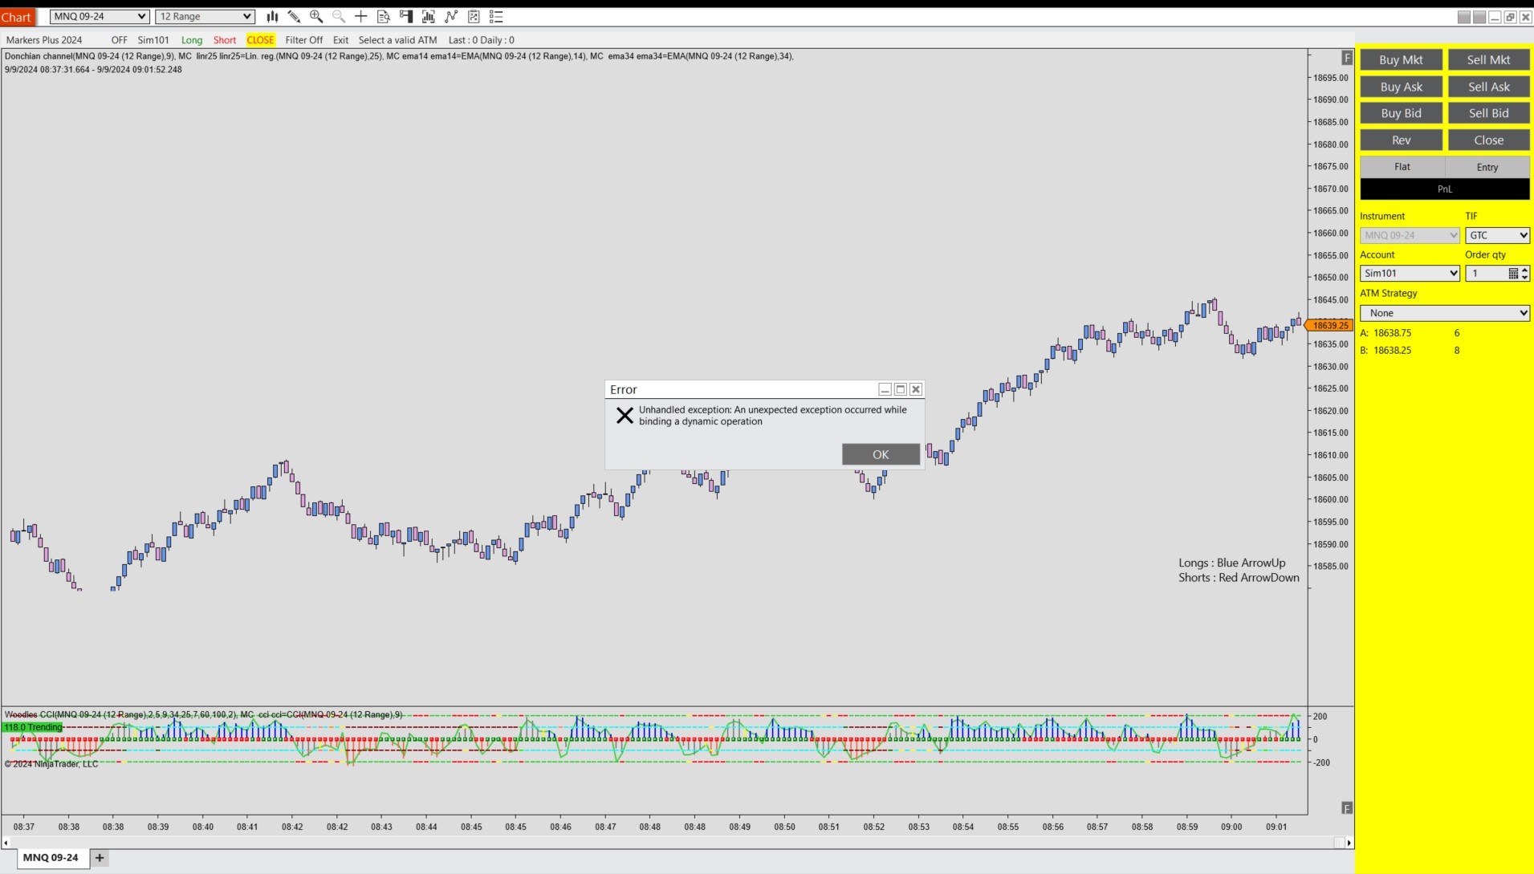Viewport: 1534px width, 874px height.
Task: Open the Account Sim101 dropdown
Action: coord(1410,274)
